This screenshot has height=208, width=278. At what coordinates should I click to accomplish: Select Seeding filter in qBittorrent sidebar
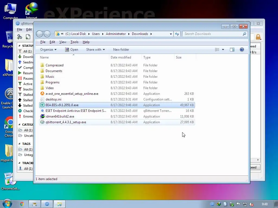(26, 62)
